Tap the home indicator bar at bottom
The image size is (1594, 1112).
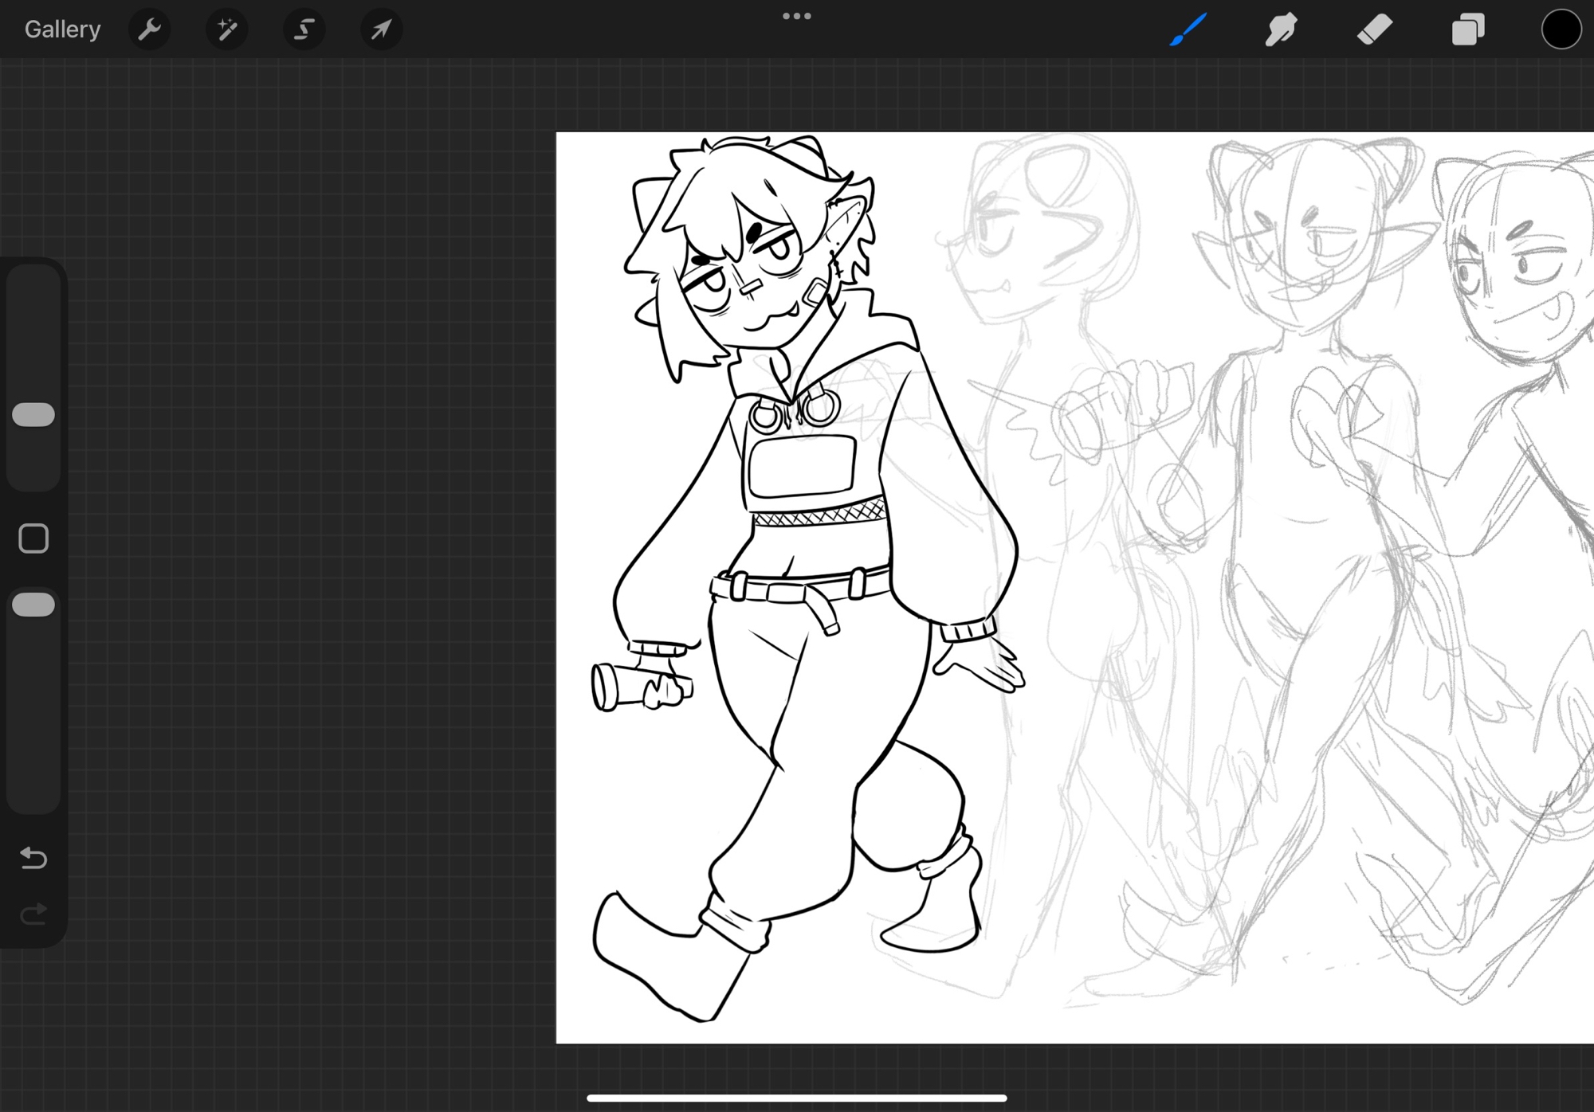[x=796, y=1098]
